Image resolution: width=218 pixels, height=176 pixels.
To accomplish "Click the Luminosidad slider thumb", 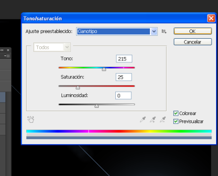I will [x=96, y=106].
